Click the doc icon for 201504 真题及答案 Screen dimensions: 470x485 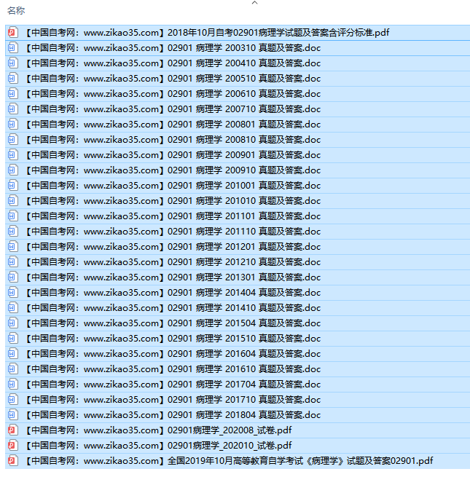point(12,323)
